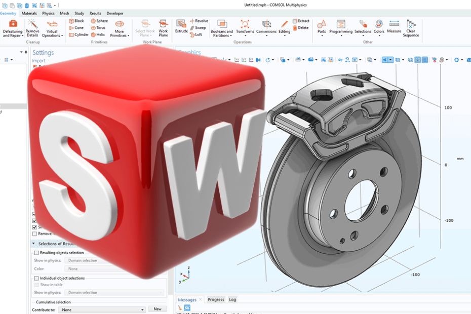471x314 pixels.
Task: Switch to the Materials ribbon tab
Action: click(x=29, y=13)
